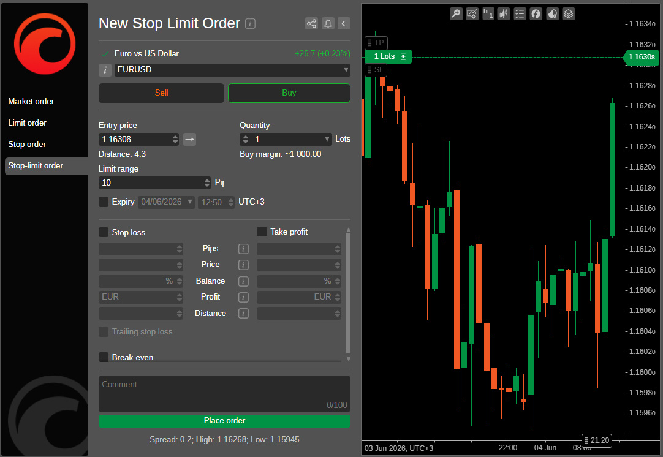Viewport: 663px width, 457px height.
Task: Change the h1 timeframe on chart
Action: point(488,14)
